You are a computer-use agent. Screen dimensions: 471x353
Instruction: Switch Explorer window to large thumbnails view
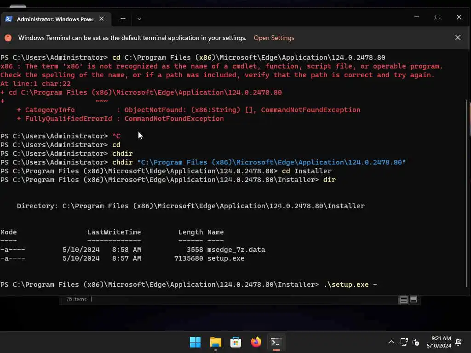(x=414, y=299)
